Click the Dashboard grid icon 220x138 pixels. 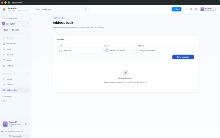point(4,44)
